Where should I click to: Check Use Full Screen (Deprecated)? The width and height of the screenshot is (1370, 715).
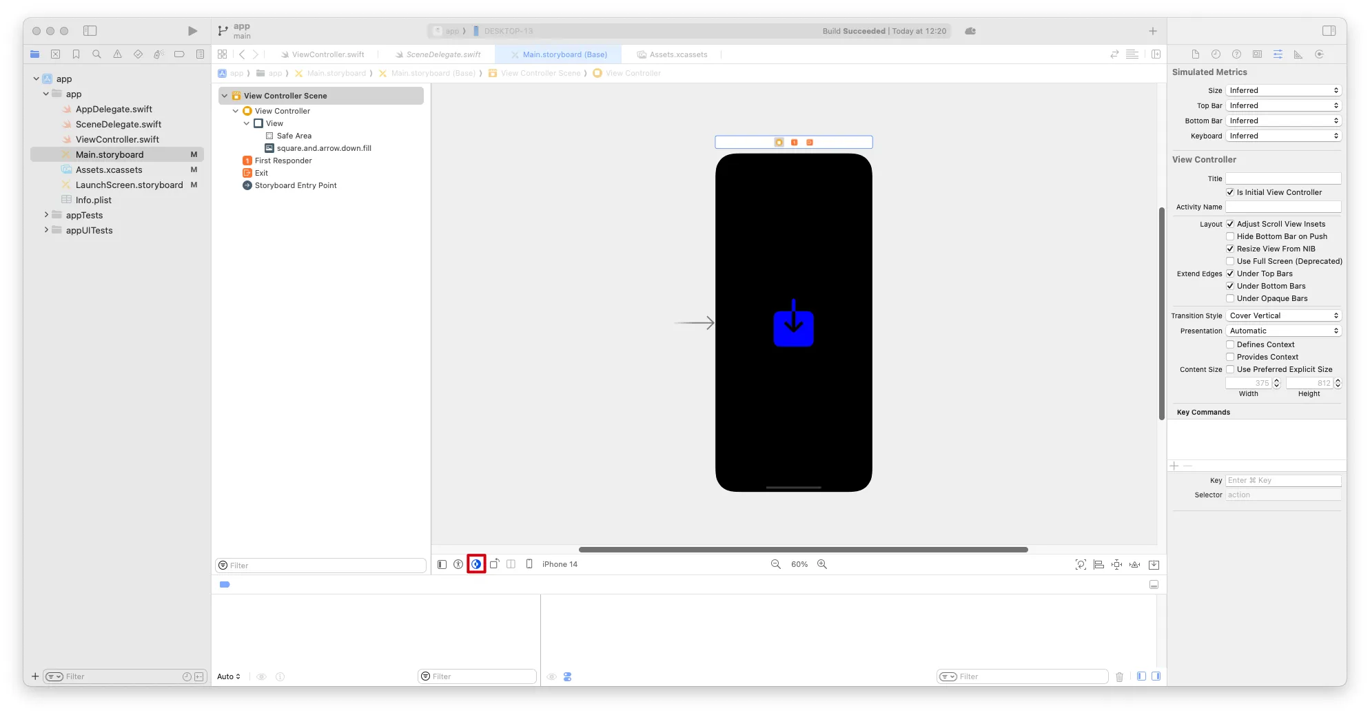tap(1230, 261)
